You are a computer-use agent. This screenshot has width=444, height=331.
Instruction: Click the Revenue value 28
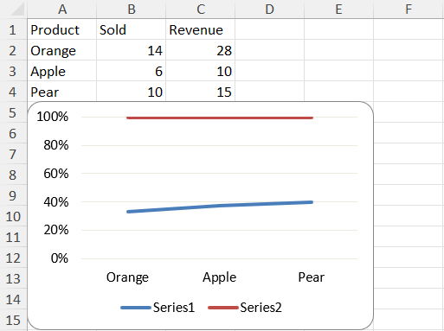pyautogui.click(x=201, y=50)
